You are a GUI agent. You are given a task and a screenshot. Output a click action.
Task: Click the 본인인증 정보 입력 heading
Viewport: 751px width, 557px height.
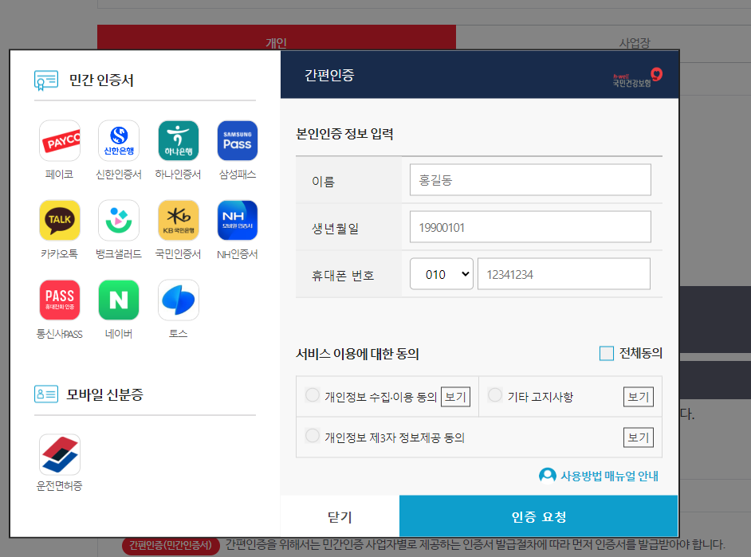pyautogui.click(x=344, y=134)
